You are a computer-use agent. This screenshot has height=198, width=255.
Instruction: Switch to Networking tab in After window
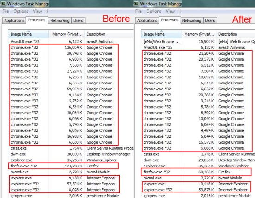191,20
